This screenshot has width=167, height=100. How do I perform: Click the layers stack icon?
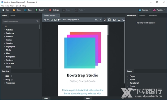58,20
